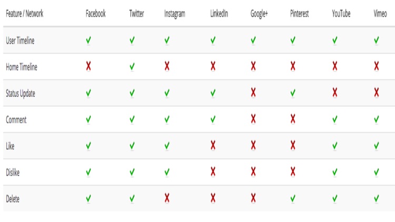Click Google+ Status Update red X
This screenshot has width=395, height=222.
click(x=253, y=93)
